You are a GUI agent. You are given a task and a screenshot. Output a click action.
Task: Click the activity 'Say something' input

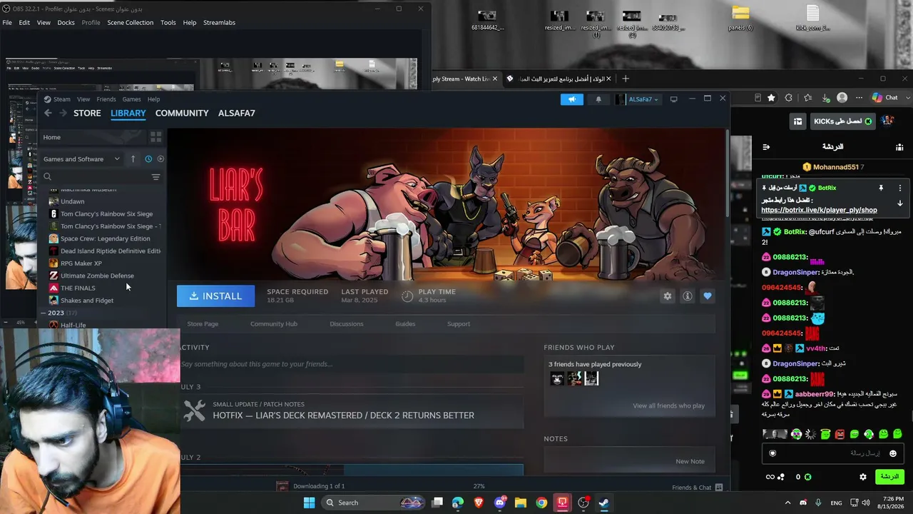point(352,364)
